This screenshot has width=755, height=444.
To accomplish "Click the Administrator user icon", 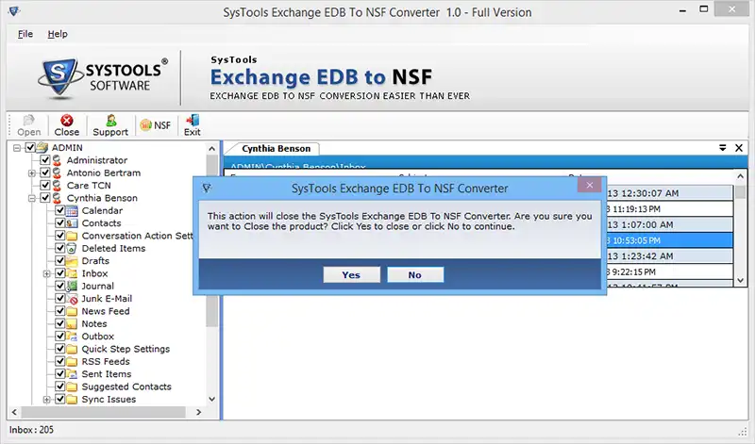I will pyautogui.click(x=58, y=160).
